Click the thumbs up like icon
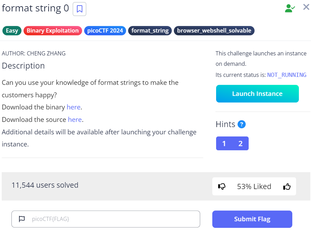 pos(287,187)
